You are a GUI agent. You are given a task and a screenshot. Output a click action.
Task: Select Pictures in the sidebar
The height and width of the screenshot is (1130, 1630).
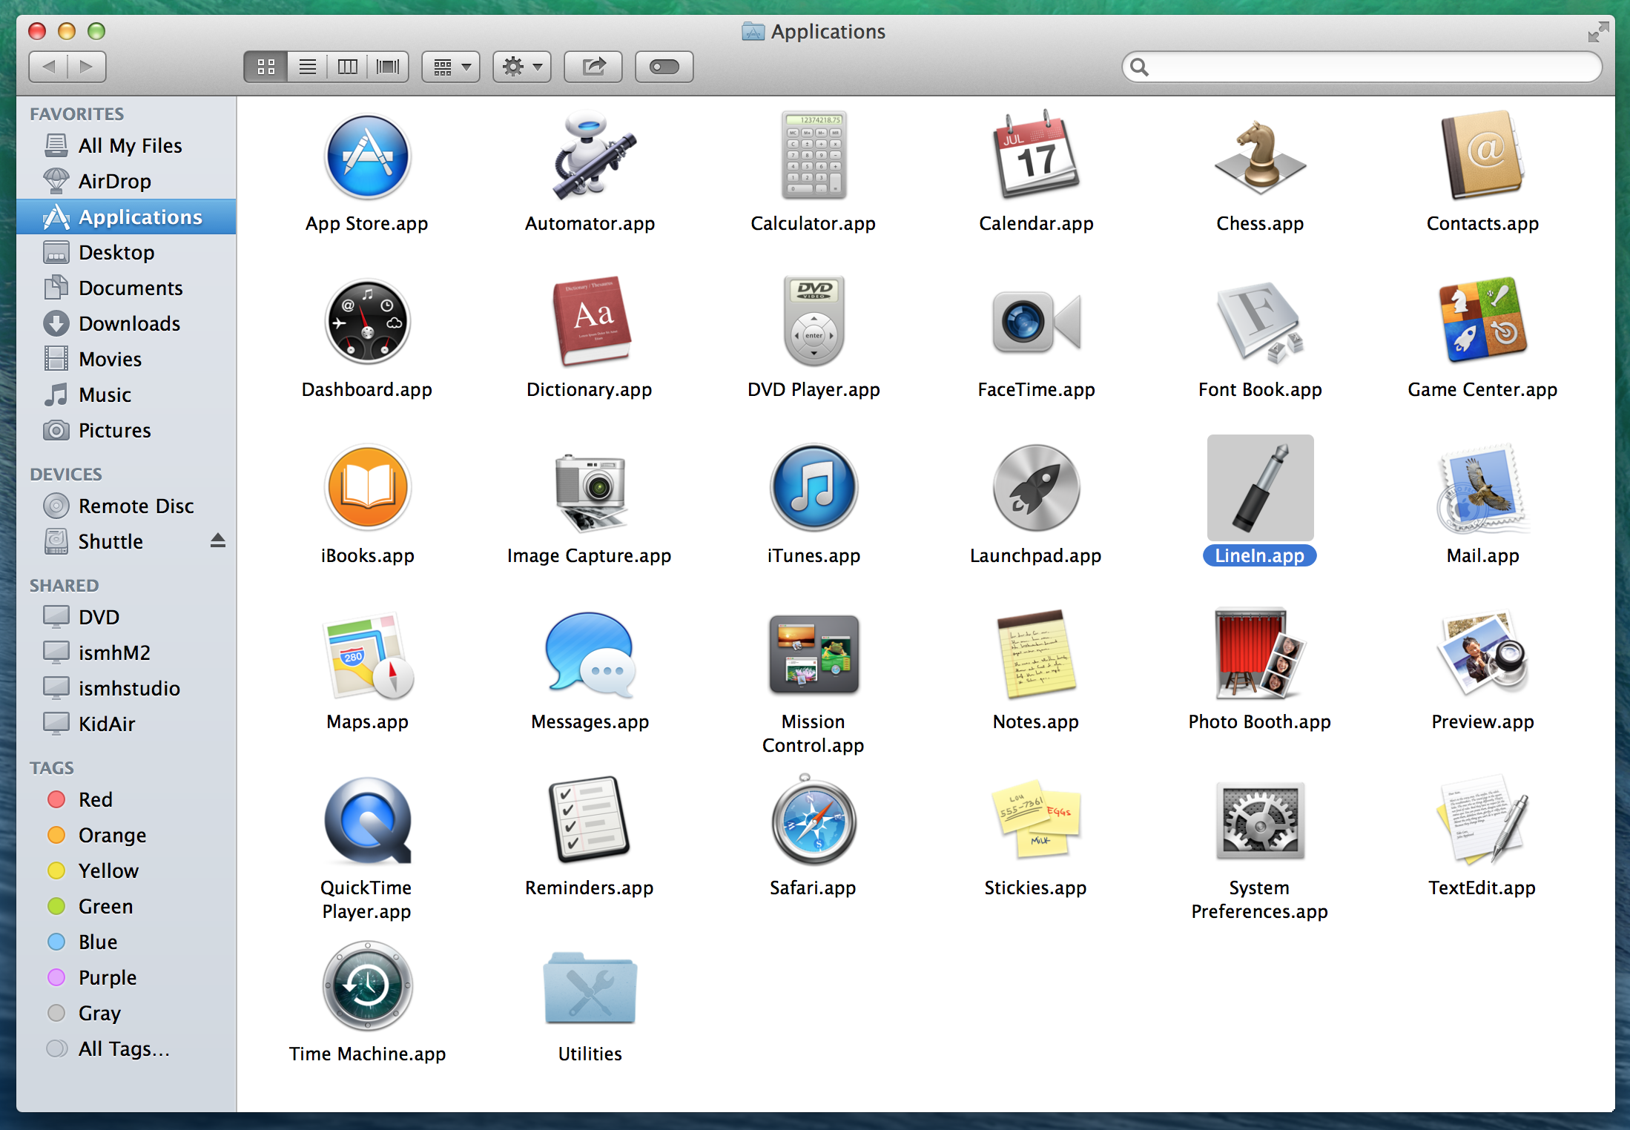(126, 430)
